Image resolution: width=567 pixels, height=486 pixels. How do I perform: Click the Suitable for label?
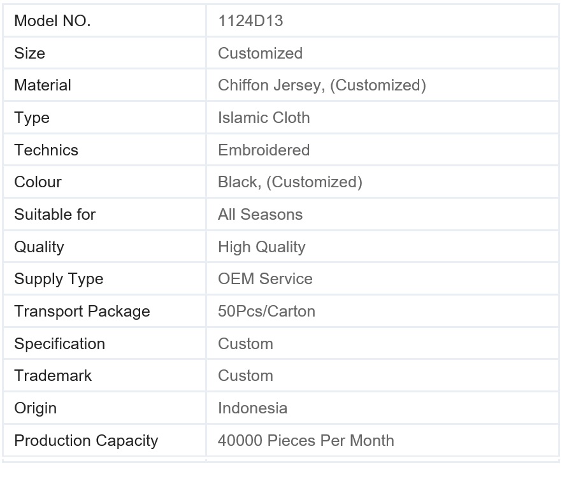point(55,215)
